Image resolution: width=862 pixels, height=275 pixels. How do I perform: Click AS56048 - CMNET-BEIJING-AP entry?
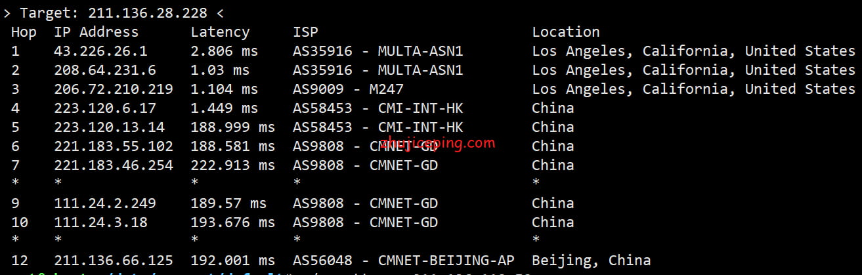coord(404,260)
